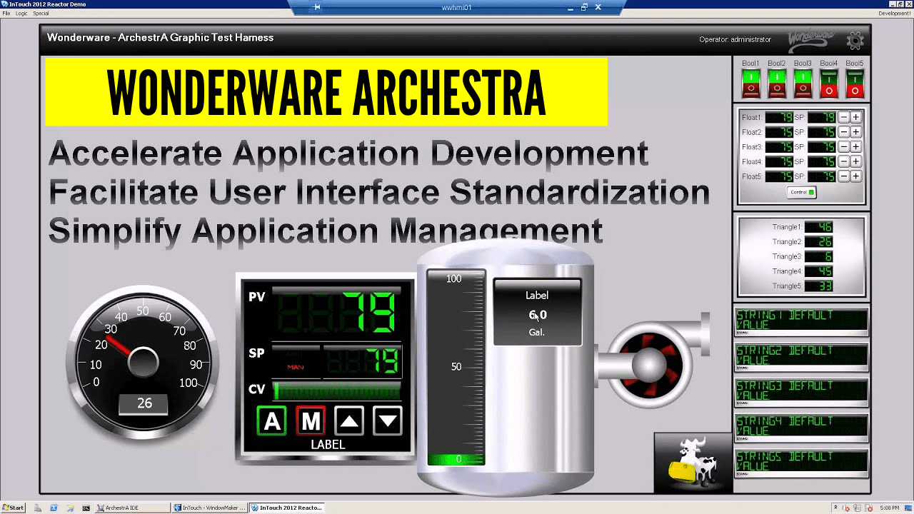The width and height of the screenshot is (914, 514).
Task: Click Operator: administrator text
Action: click(735, 40)
